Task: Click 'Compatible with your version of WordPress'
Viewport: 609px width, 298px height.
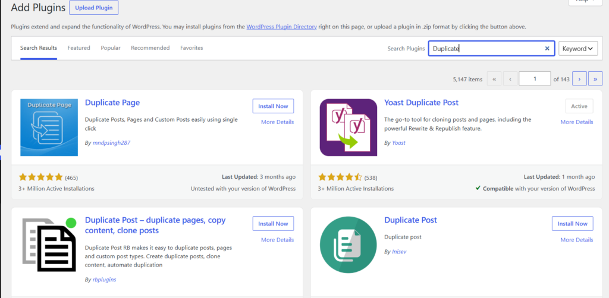Action: pos(535,189)
